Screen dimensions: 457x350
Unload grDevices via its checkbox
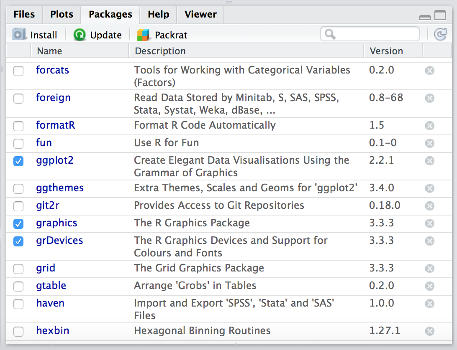(x=18, y=241)
